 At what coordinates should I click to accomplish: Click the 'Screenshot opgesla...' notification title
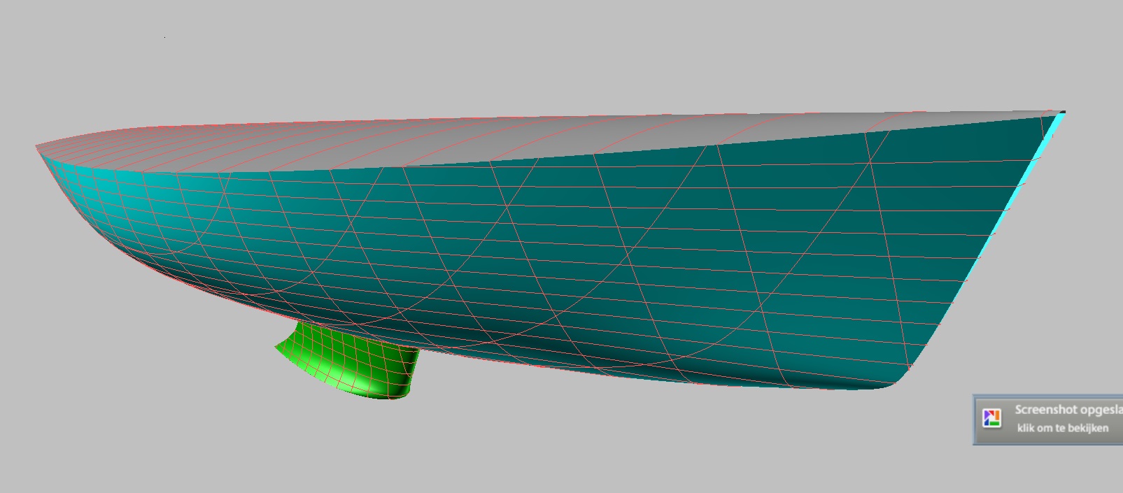point(1067,410)
